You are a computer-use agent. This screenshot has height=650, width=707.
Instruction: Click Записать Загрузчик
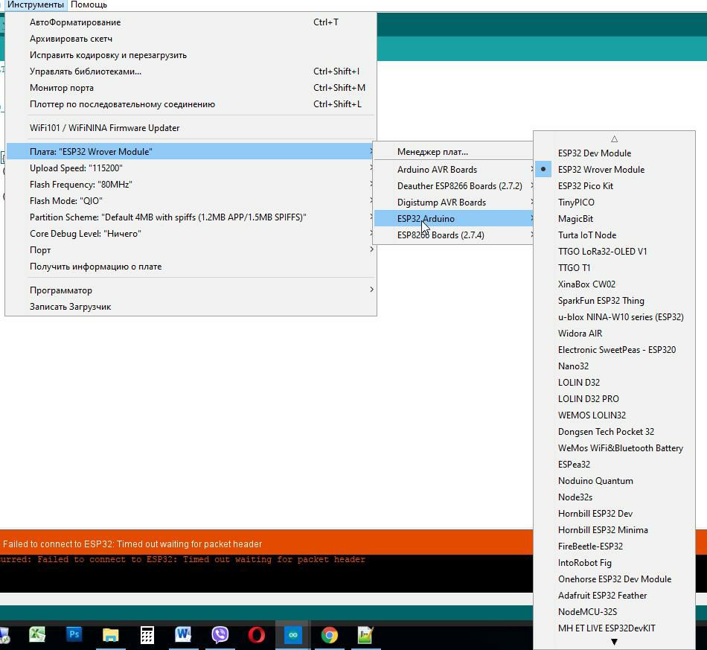[x=191, y=307]
